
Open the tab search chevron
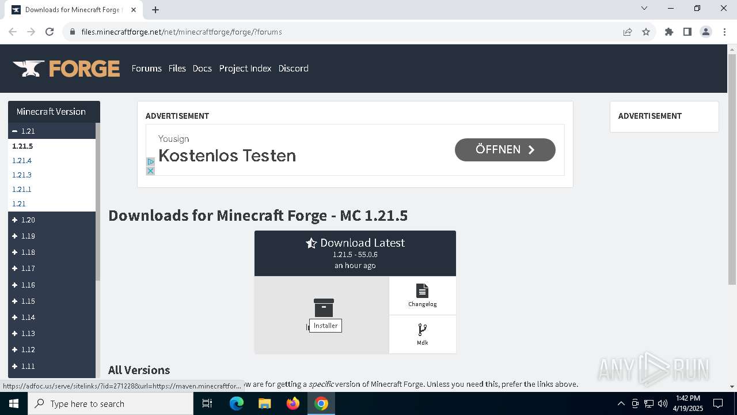click(644, 8)
